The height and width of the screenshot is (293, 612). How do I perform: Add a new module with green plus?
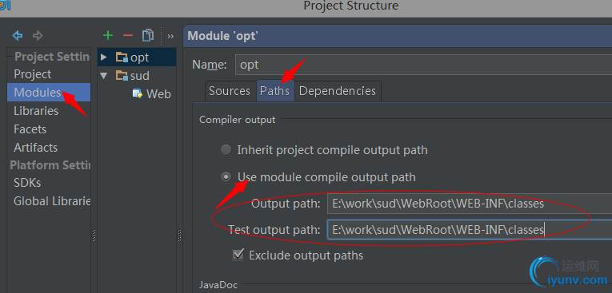(108, 36)
